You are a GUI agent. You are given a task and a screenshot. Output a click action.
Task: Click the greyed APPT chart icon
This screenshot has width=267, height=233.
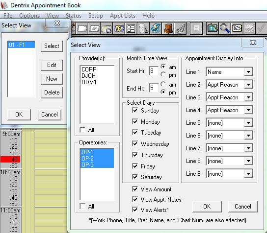tap(249, 28)
